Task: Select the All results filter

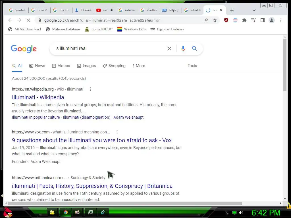Action: 17,66
